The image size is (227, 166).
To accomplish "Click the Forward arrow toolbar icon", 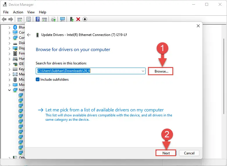I will tap(11, 19).
